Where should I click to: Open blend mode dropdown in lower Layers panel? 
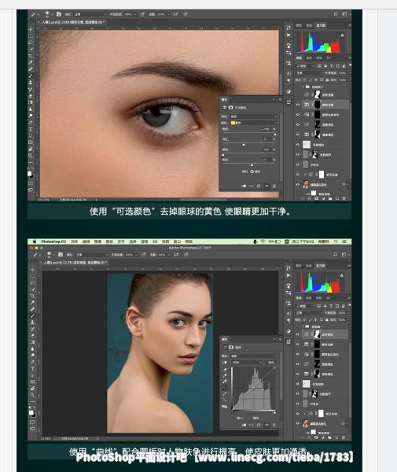pos(309,313)
